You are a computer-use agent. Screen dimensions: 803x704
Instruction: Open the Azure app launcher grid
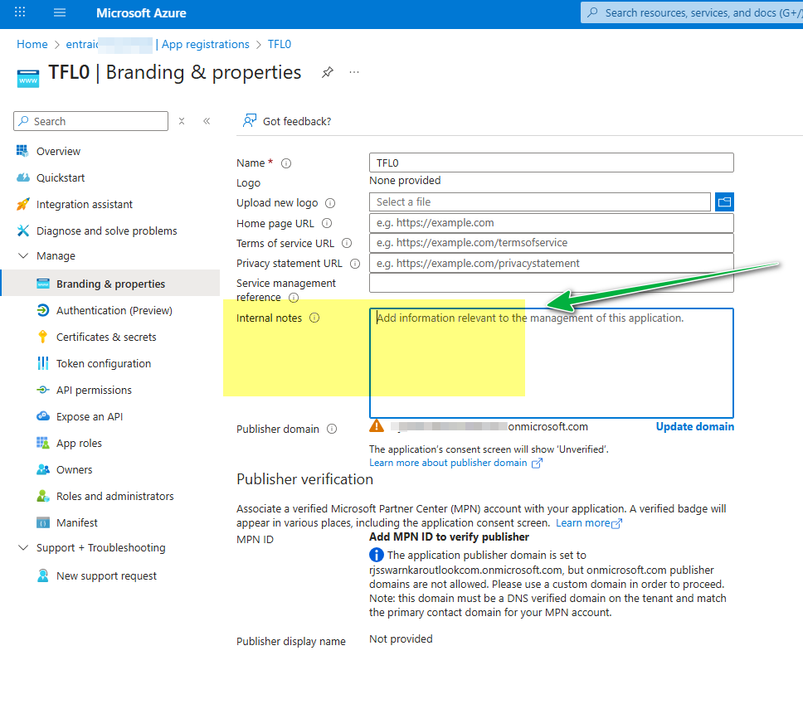(19, 12)
